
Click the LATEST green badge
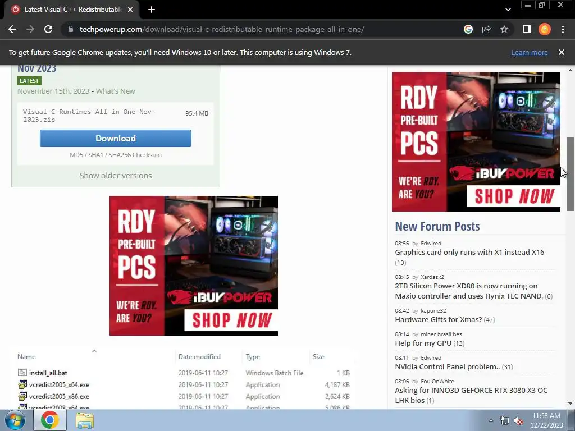[x=29, y=81]
